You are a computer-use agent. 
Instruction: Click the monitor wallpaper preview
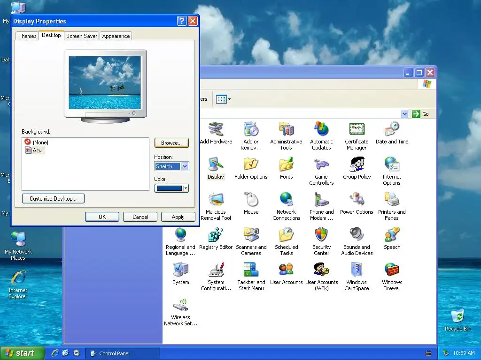105,82
